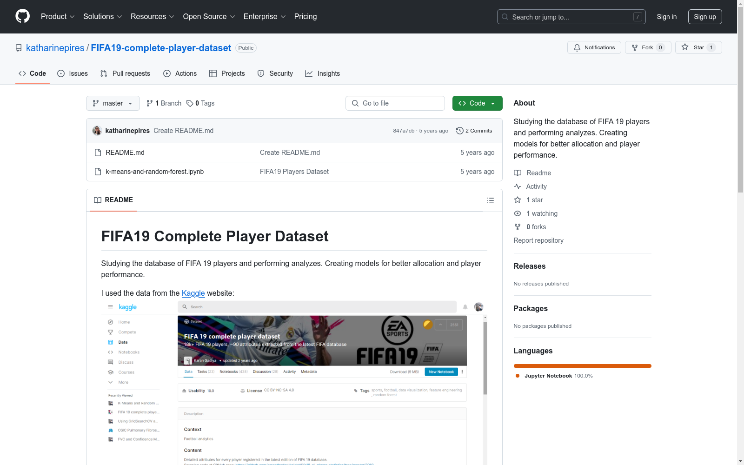
Task: Expand the Open Source menu
Action: (209, 17)
